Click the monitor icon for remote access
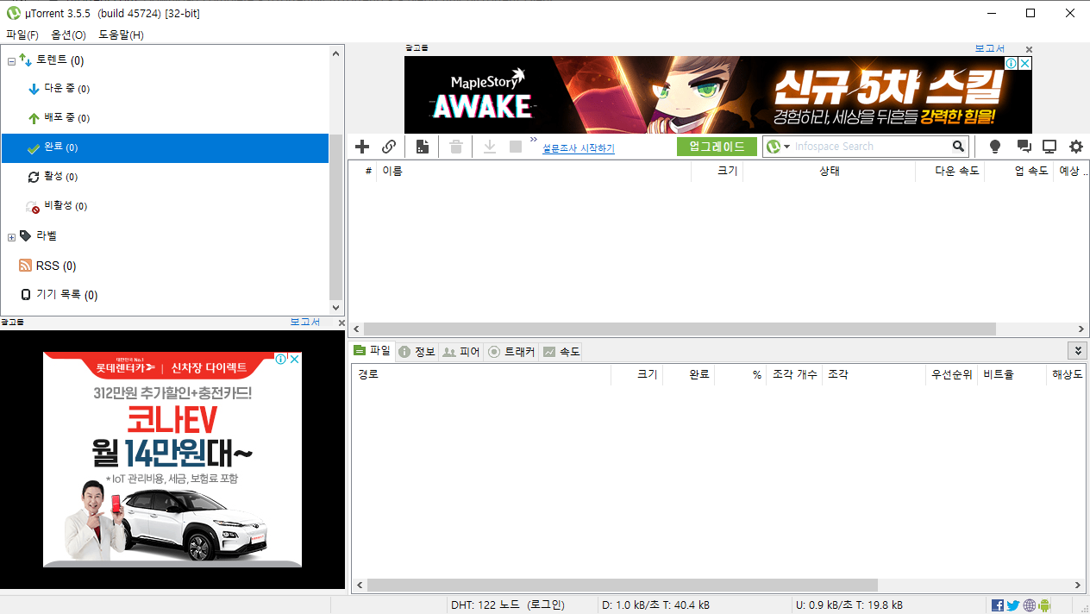Screen dimensions: 1090x614 click(1049, 147)
